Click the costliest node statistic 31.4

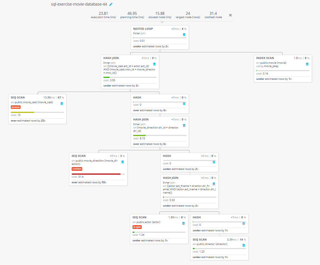coord(213,15)
